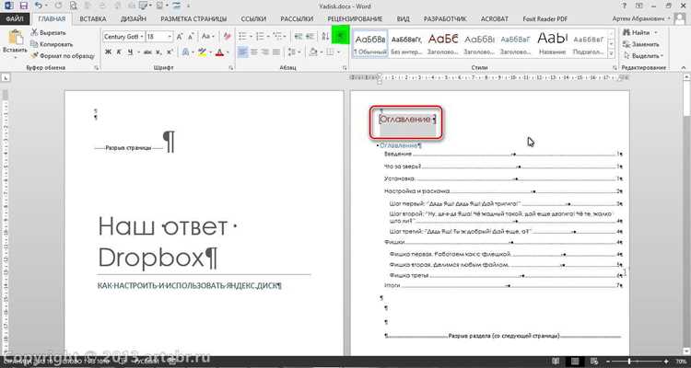Apply the Без интервала style
Viewport: 691px width, 368px height.
[x=406, y=43]
